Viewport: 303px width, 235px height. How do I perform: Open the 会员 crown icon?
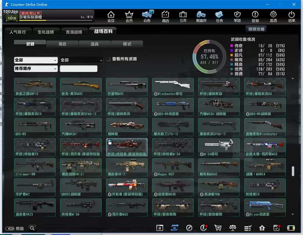129,16
